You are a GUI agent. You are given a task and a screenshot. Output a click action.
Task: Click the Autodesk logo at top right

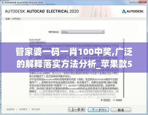click(133, 12)
